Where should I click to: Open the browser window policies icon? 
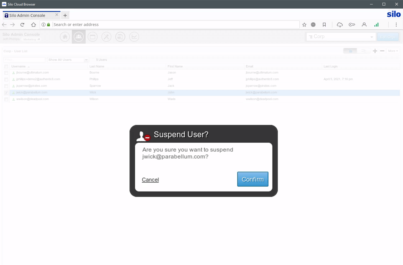[x=93, y=37]
